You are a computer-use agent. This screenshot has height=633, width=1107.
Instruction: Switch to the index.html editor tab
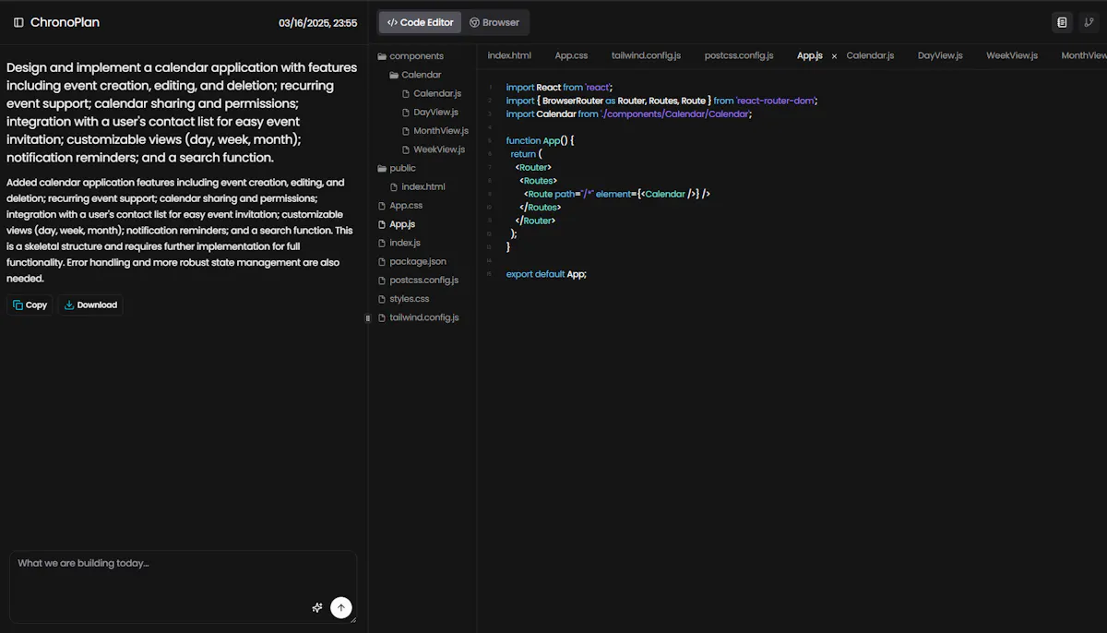click(509, 55)
